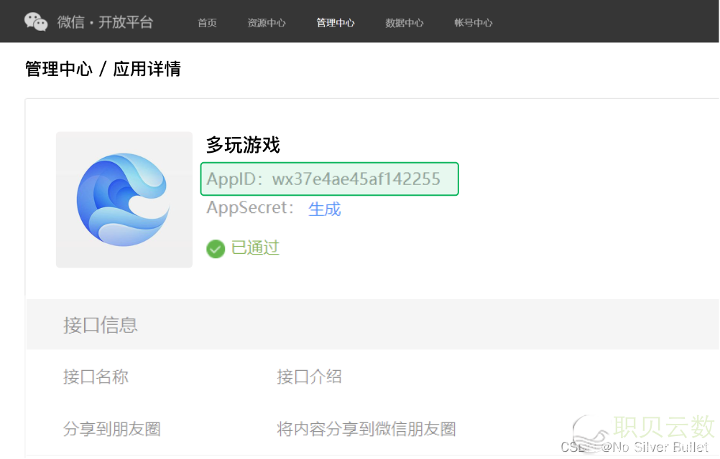The width and height of the screenshot is (720, 459).
Task: Click the highlighted AppID value box
Action: click(329, 179)
